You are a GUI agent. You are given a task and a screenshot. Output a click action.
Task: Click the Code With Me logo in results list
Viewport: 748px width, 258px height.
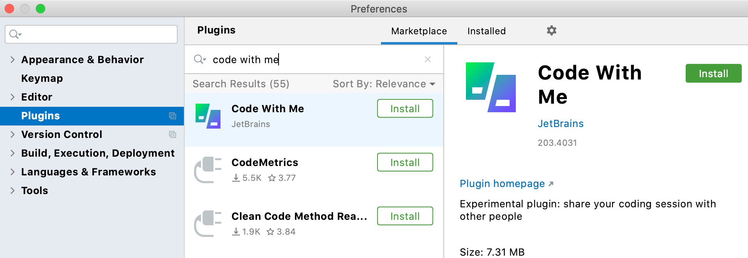[208, 116]
